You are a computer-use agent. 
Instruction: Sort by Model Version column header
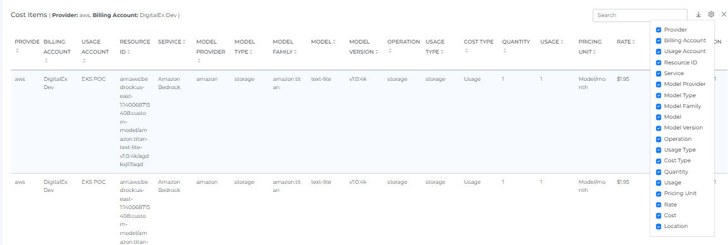(363, 46)
